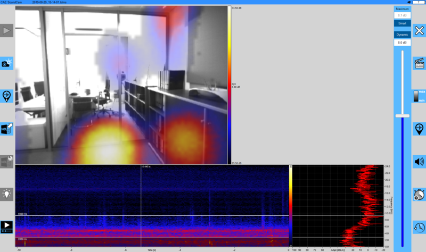Select the Dynamic range button
This screenshot has width=426, height=252.
(x=402, y=35)
